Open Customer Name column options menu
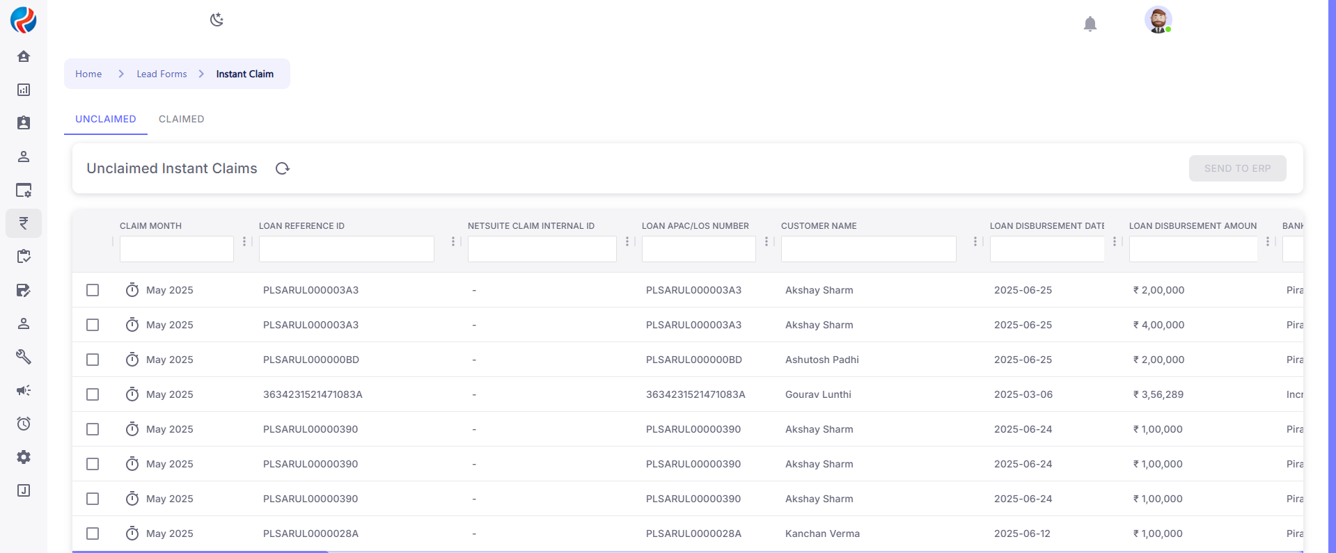The image size is (1336, 553). 975,241
